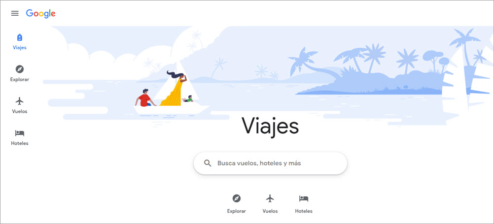Screen dimensions: 494x224
Task: Click the large Viajes page heading
Action: (270, 127)
